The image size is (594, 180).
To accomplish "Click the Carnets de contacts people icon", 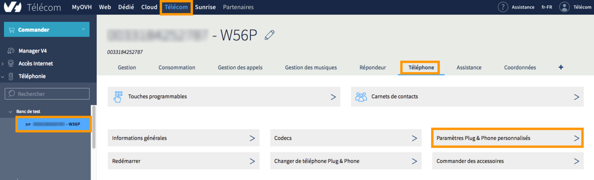I will pos(361,97).
